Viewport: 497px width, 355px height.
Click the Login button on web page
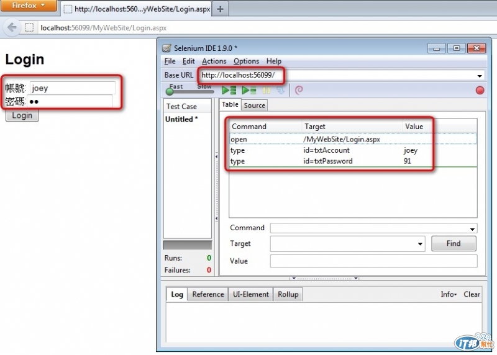point(22,115)
